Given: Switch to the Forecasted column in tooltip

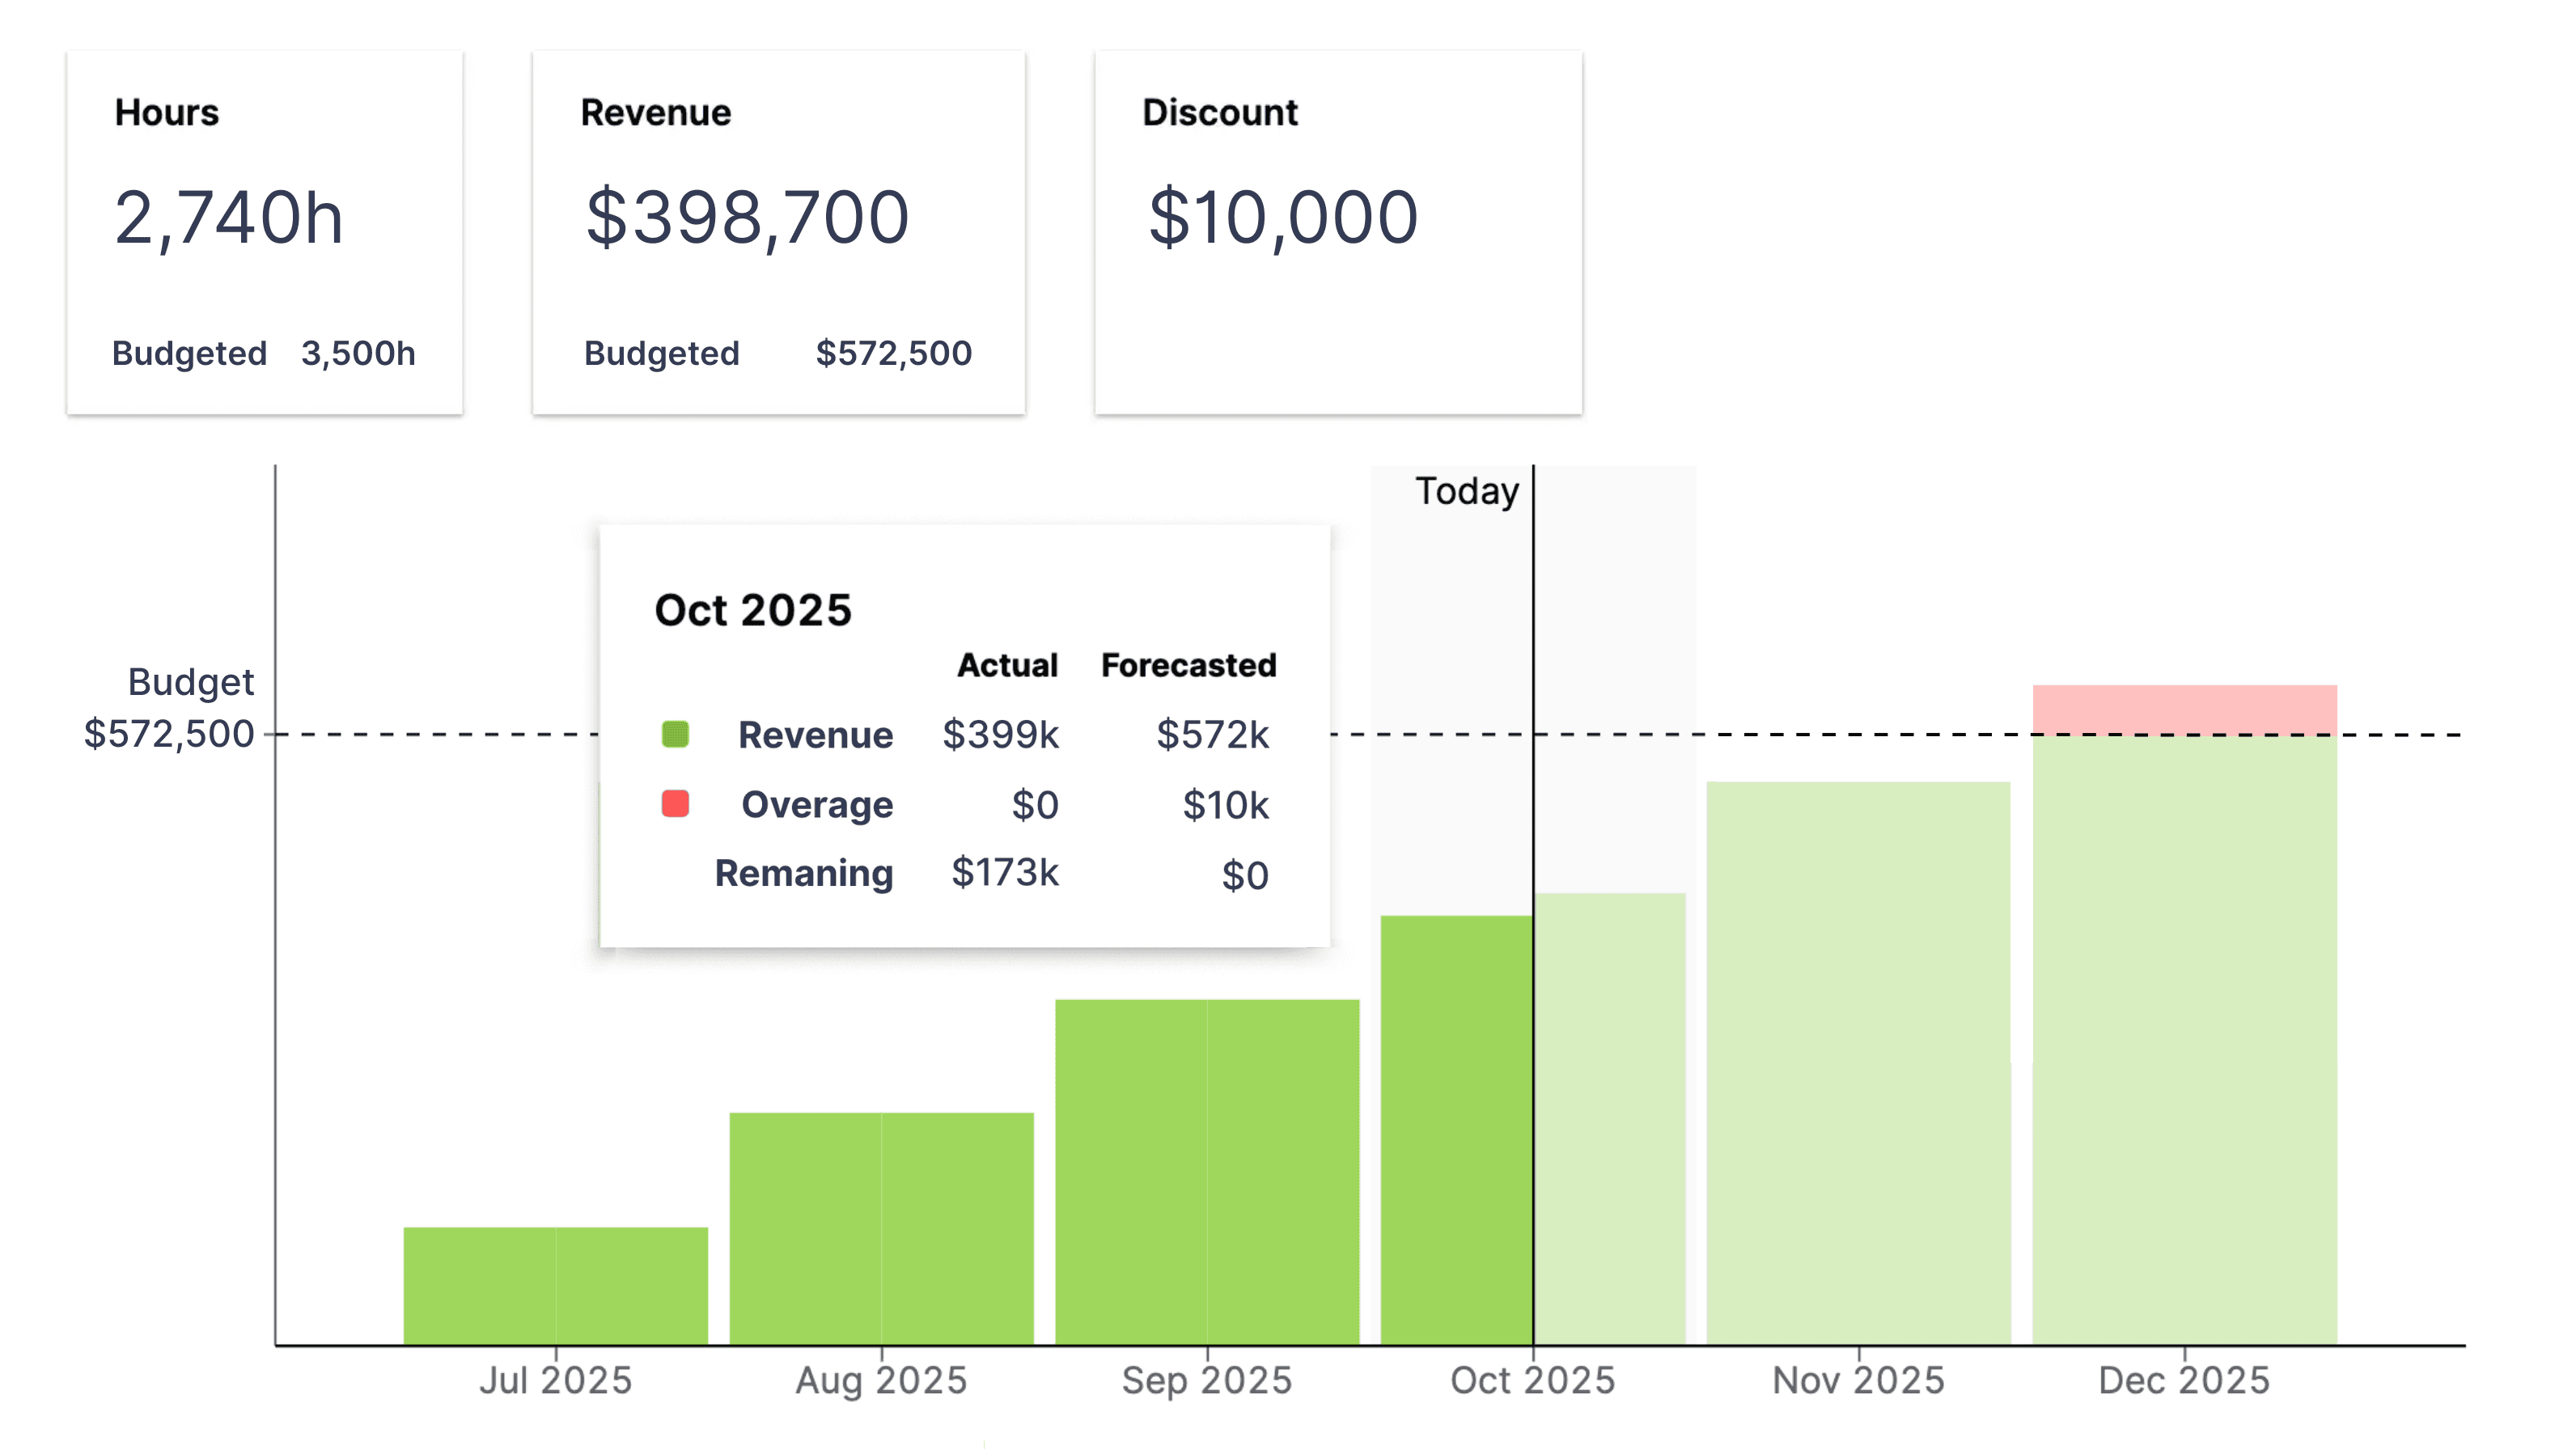Looking at the screenshot, I should point(1189,664).
